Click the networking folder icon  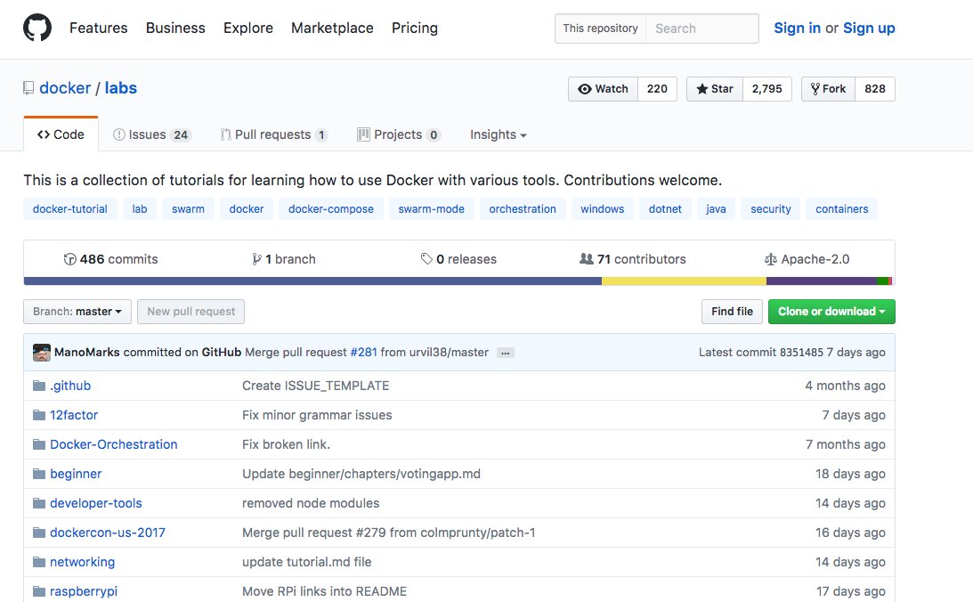[39, 562]
